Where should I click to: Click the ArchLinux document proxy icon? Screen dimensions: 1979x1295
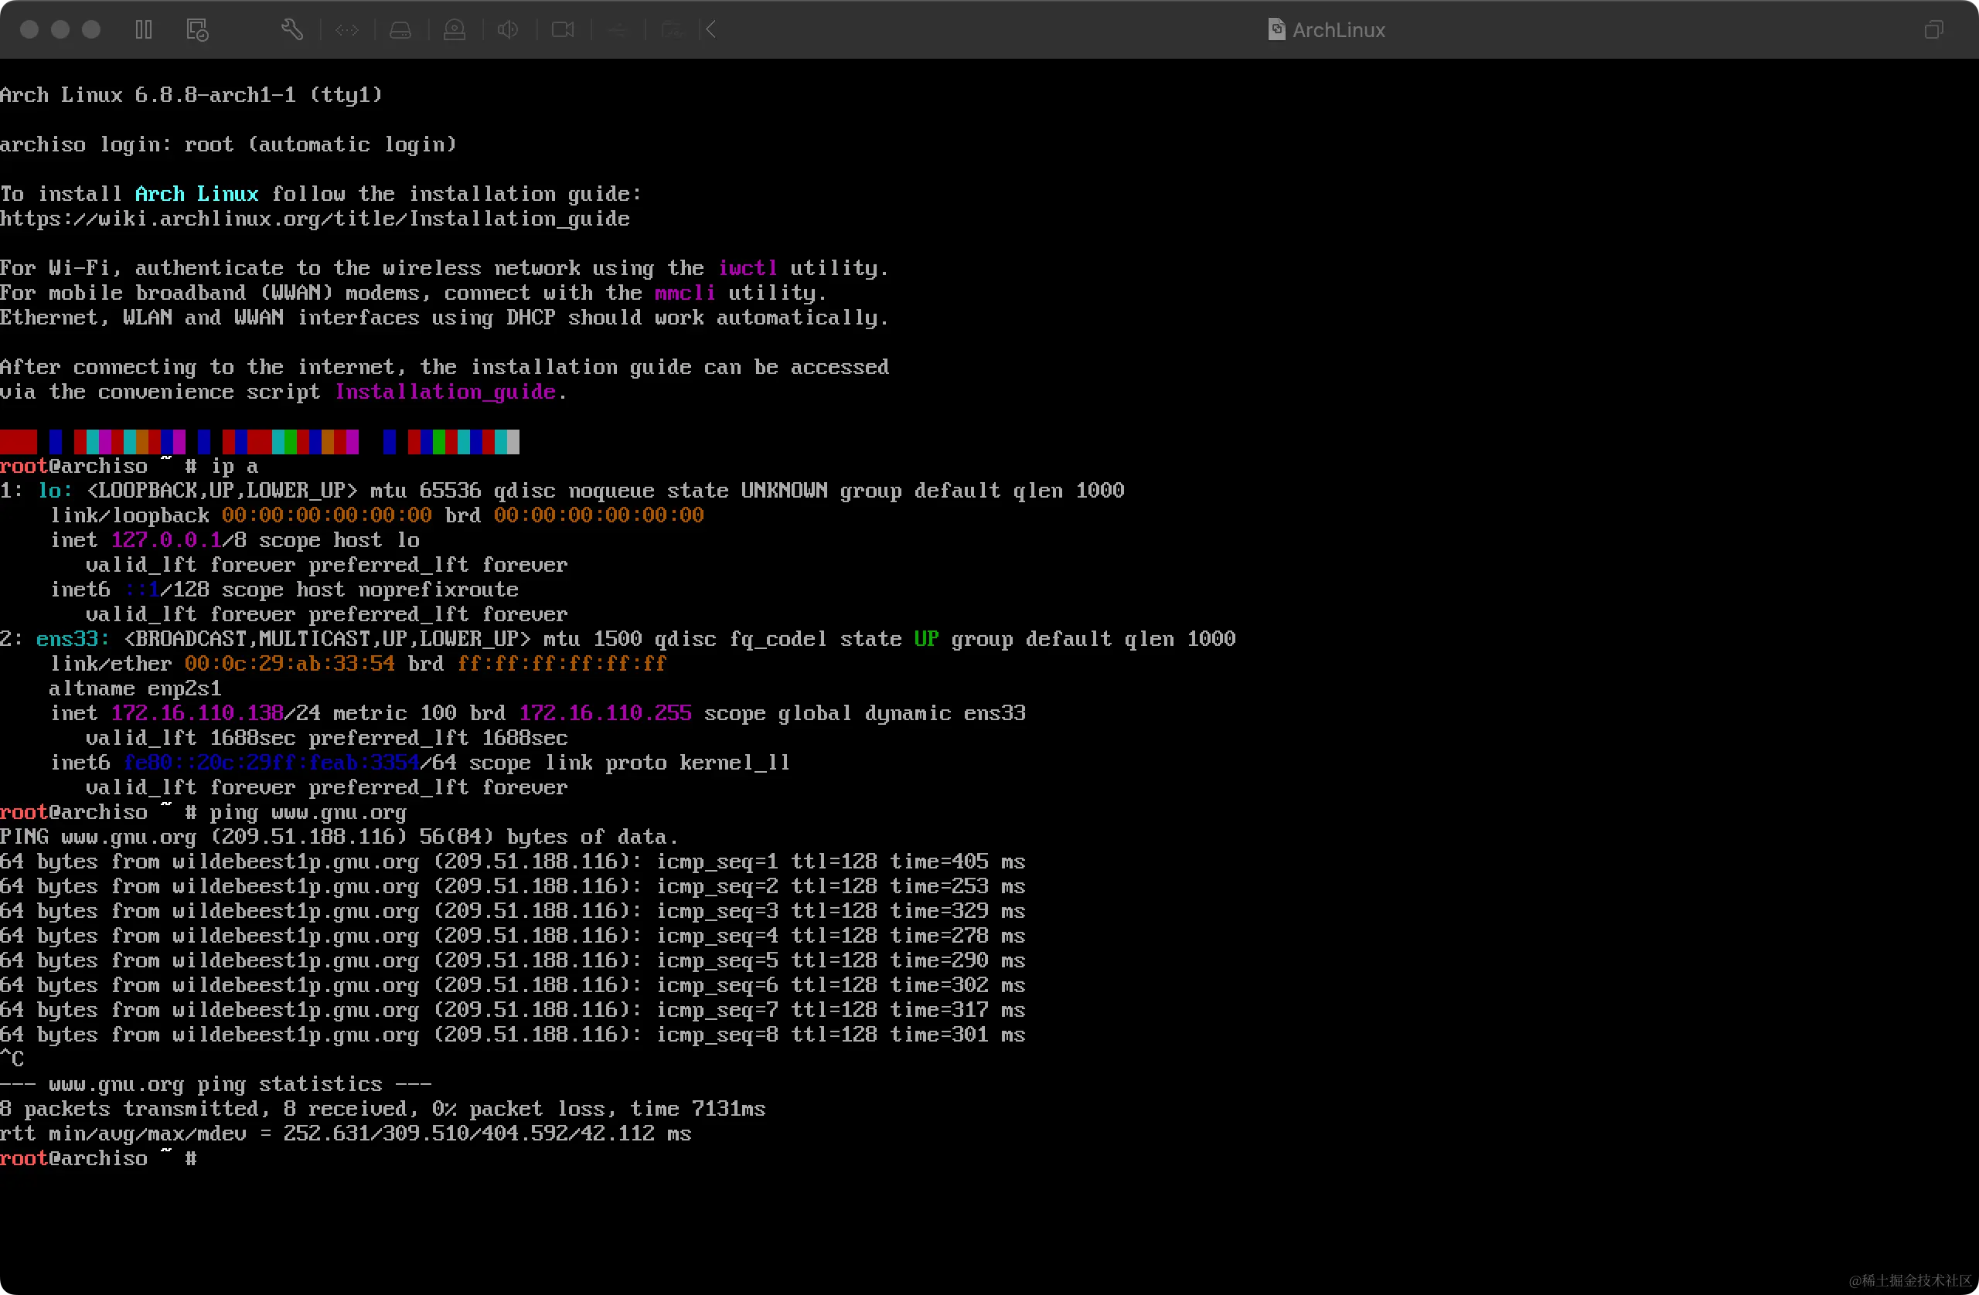point(1276,30)
